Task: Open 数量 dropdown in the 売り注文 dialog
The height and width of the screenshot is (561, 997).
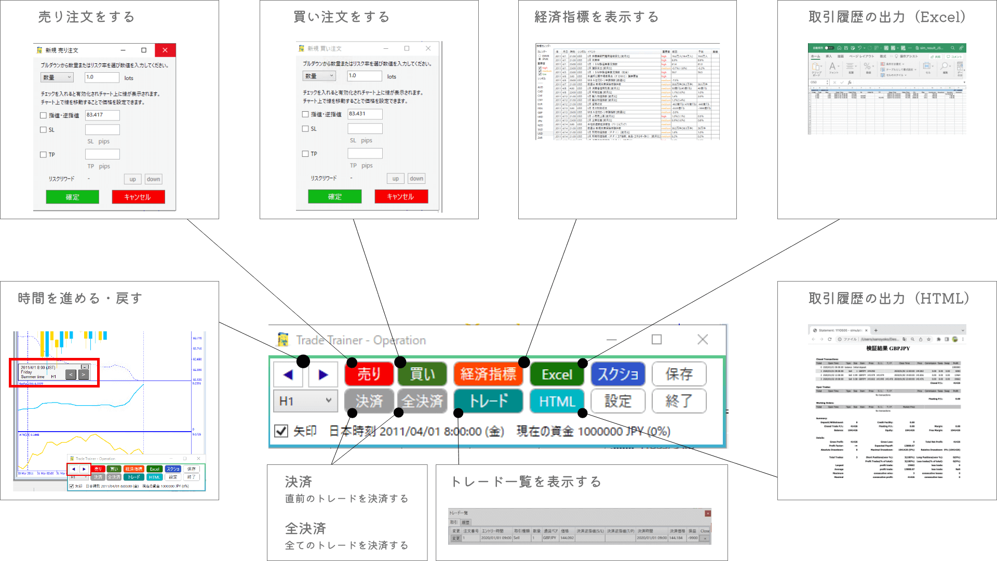Action: tap(57, 77)
